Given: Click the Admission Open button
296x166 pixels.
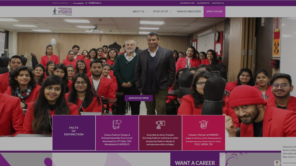Looking at the screenshot, I should point(139,98).
